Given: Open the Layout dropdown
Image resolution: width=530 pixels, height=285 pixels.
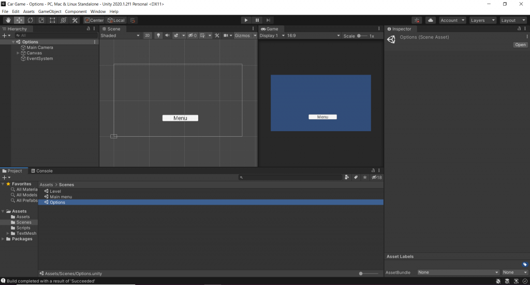Looking at the screenshot, I should click(513, 20).
